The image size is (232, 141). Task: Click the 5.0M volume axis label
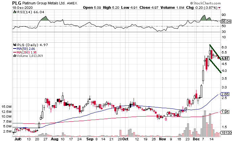(7, 126)
